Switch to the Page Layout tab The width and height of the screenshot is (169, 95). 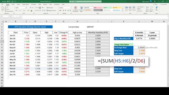25,4
